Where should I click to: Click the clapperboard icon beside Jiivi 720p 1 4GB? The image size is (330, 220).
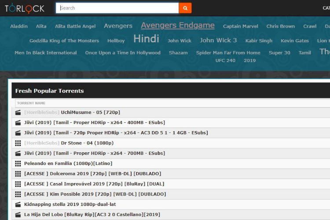tap(18, 133)
